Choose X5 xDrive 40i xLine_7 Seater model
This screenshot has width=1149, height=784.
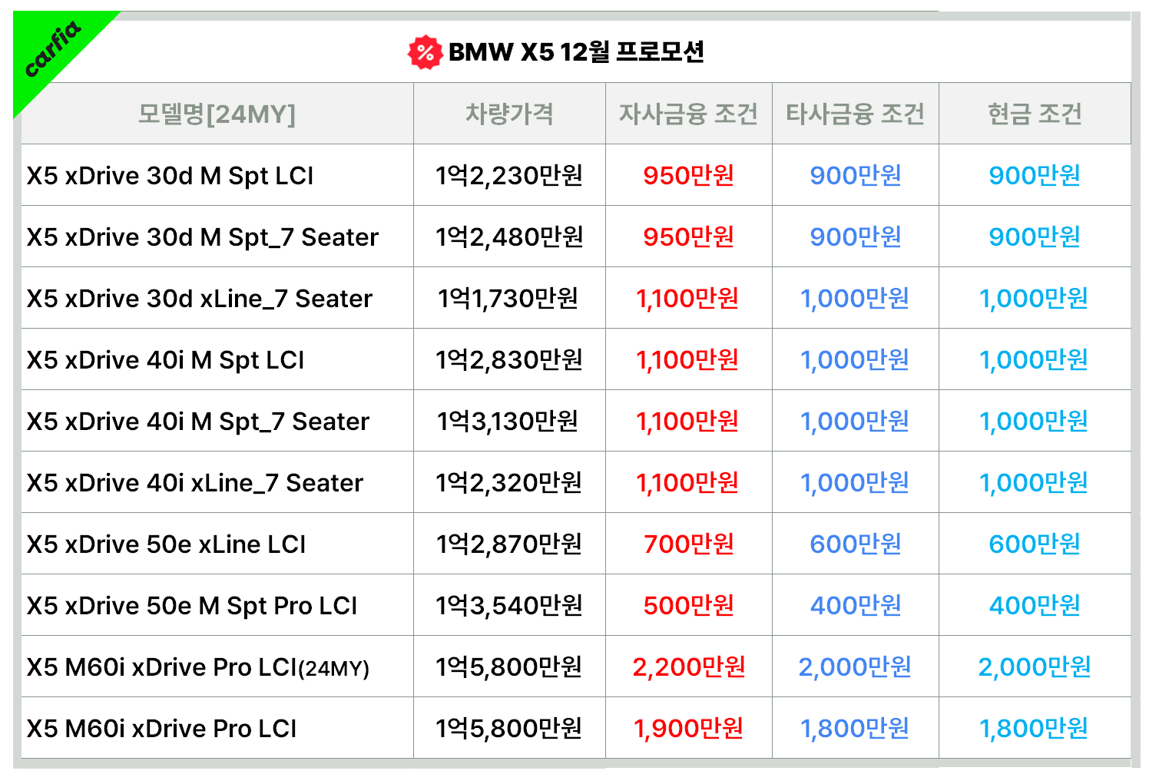pyautogui.click(x=195, y=483)
